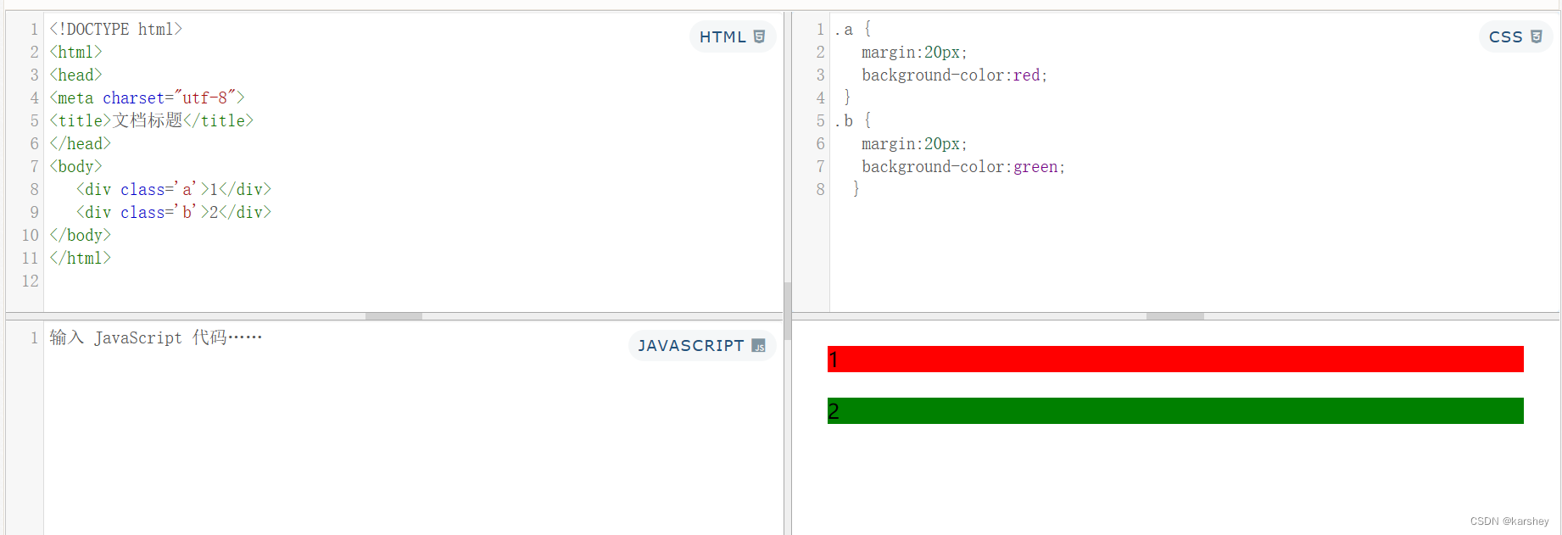This screenshot has height=535, width=1562.
Task: Click the HTML5 shield icon
Action: point(759,36)
